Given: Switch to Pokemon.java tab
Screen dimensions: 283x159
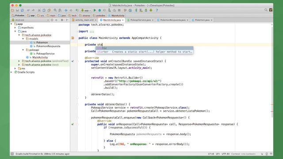Looking at the screenshot, I should (x=202, y=20).
